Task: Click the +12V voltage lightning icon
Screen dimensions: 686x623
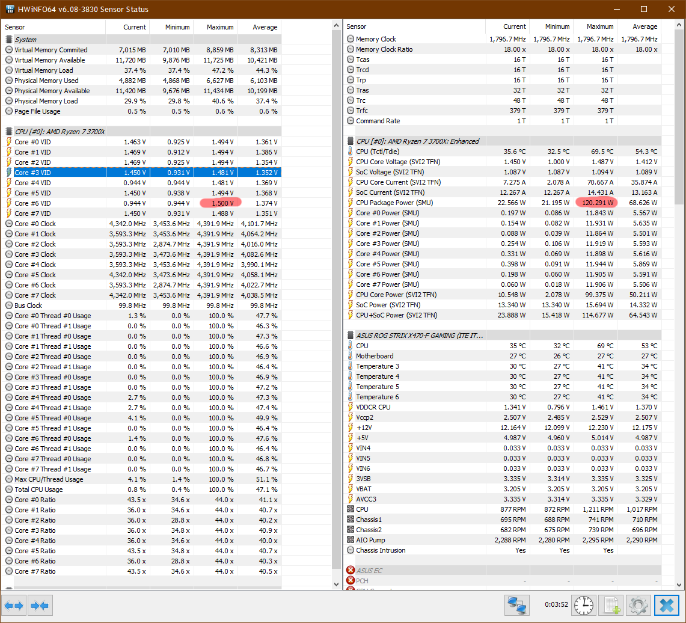Action: (351, 428)
